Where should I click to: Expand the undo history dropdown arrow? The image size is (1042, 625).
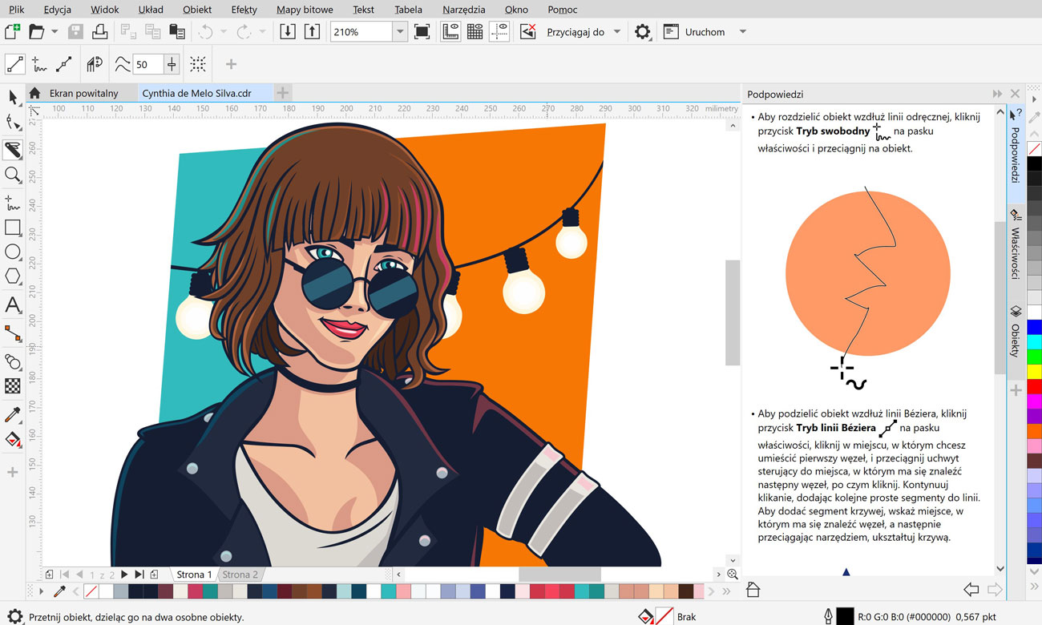[x=224, y=32]
